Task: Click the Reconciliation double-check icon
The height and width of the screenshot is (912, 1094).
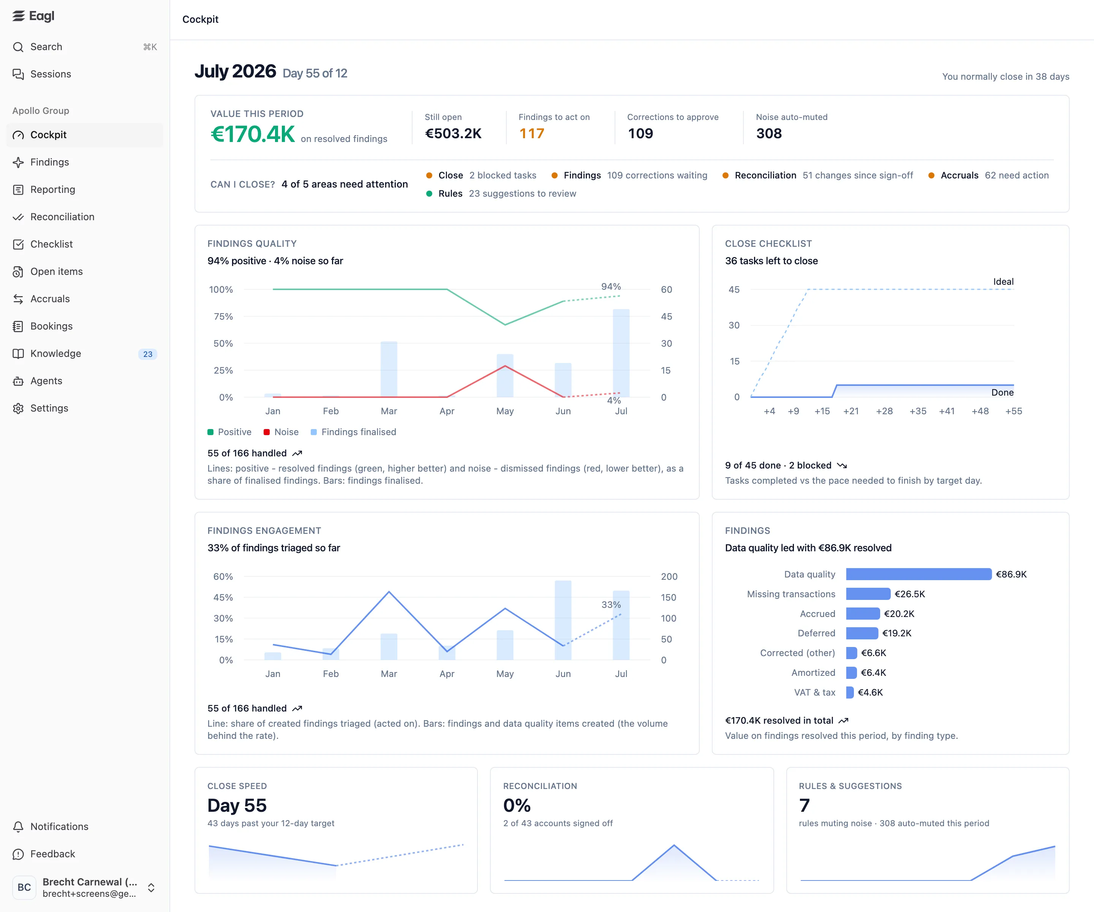Action: click(18, 217)
